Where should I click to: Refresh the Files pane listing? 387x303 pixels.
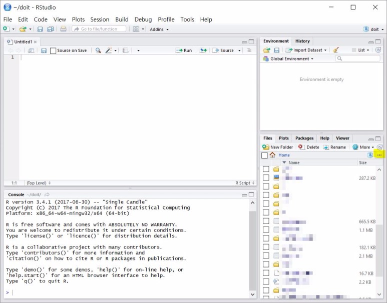pos(379,147)
